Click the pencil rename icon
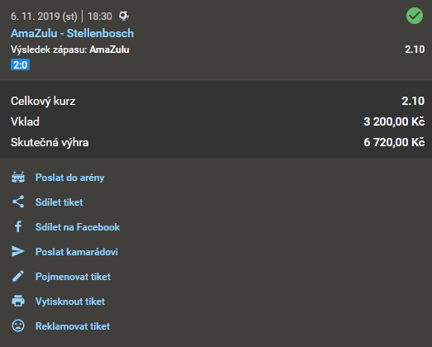Screen dimensions: 432x347 (18, 276)
